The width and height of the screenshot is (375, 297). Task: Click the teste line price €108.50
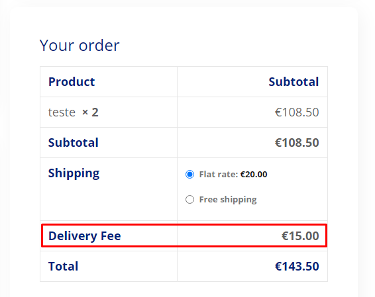pyautogui.click(x=297, y=112)
